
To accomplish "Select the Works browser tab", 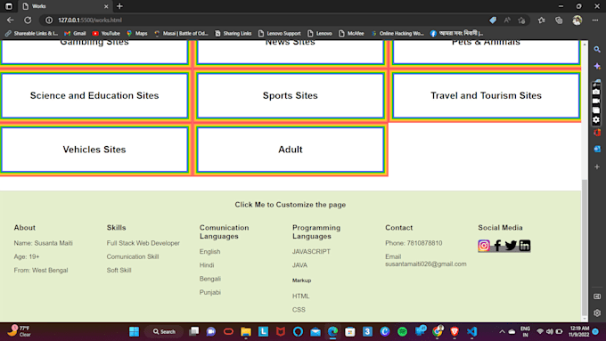I will click(x=65, y=6).
